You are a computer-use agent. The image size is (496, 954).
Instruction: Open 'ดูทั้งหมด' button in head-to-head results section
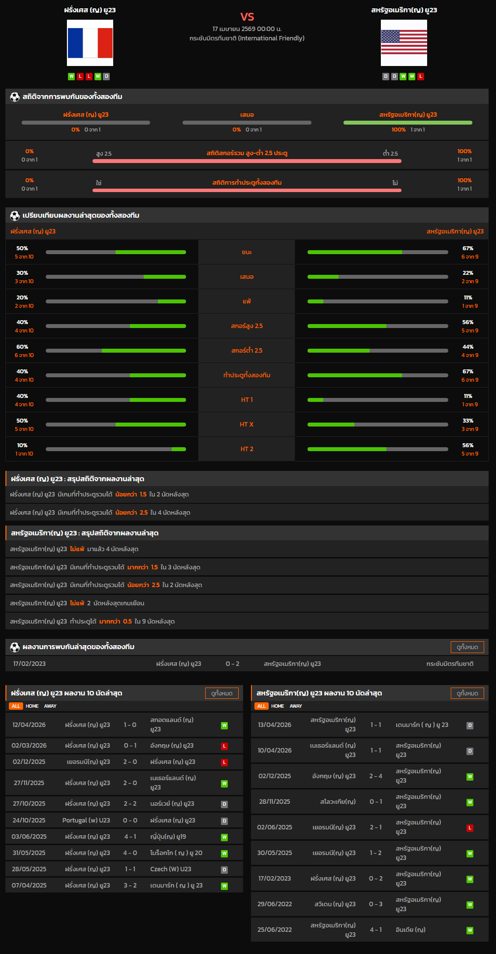tap(467, 647)
